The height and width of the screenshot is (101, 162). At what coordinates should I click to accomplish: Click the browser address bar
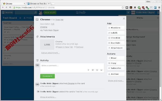pyautogui.click(x=68, y=8)
